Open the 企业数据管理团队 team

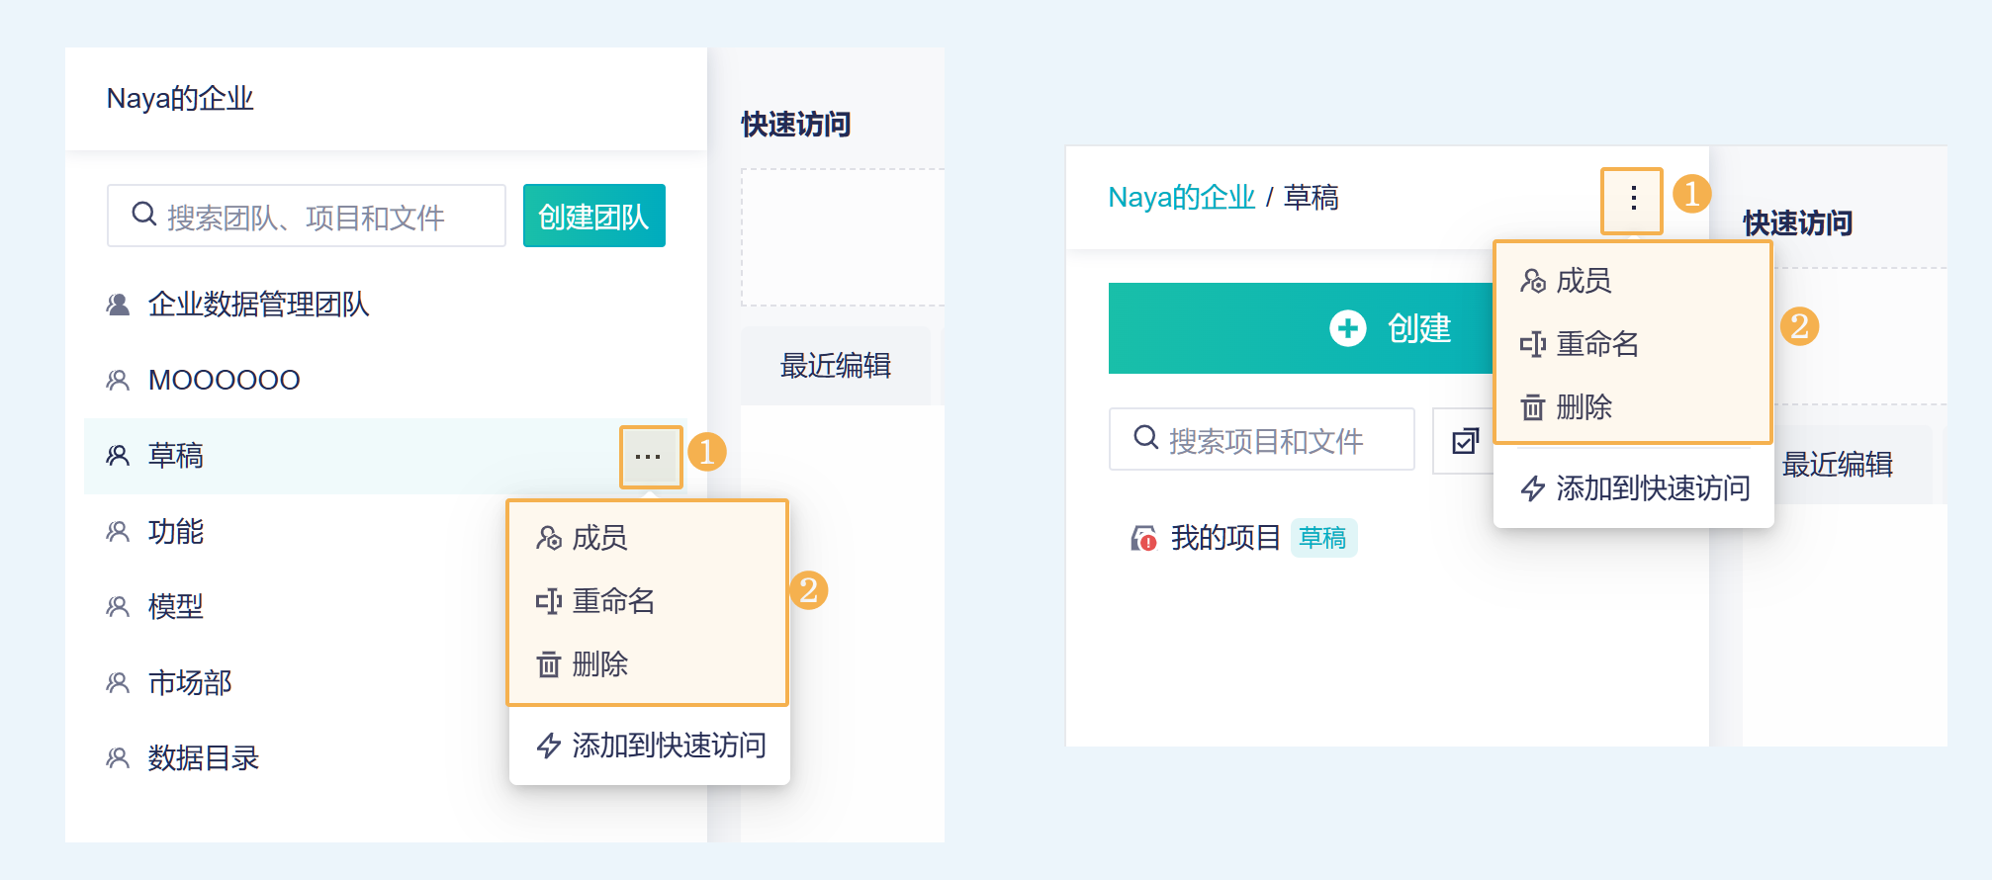pyautogui.click(x=258, y=305)
